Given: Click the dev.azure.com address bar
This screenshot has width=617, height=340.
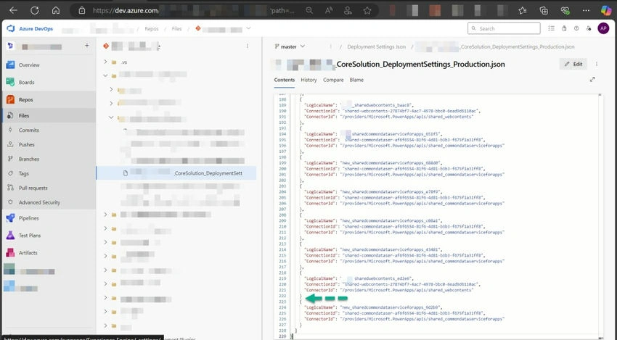Looking at the screenshot, I should point(126,11).
